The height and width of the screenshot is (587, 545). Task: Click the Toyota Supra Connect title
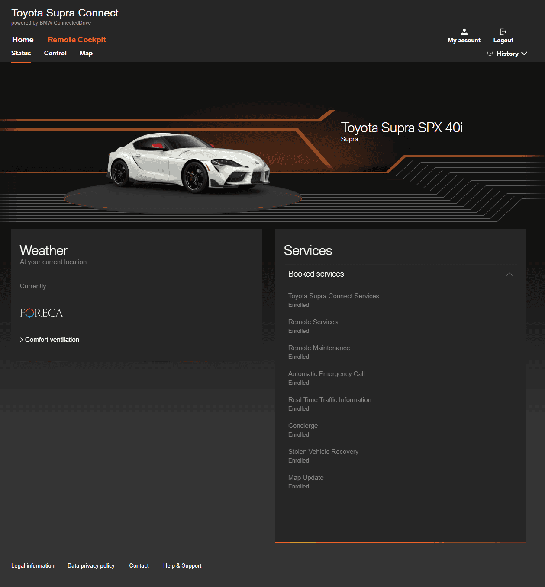click(65, 13)
